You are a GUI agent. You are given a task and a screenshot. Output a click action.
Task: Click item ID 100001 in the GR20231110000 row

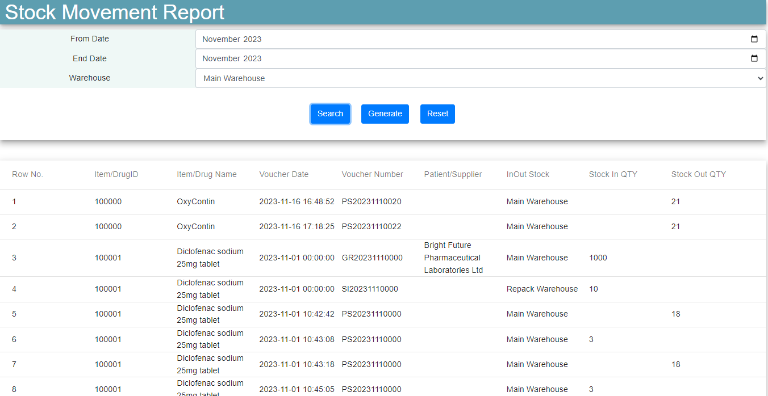pyautogui.click(x=108, y=258)
